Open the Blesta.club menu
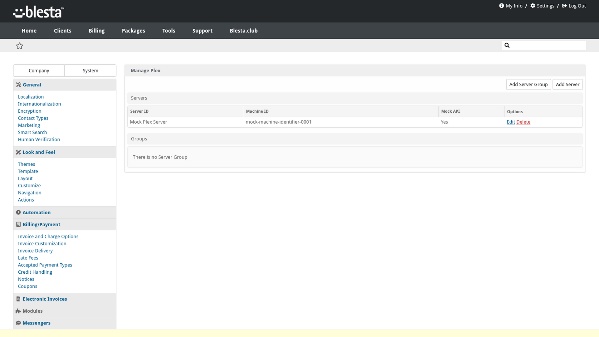Screen dimensions: 599x337 click(244, 31)
